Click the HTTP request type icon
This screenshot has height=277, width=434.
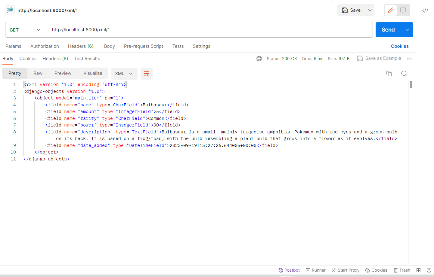(10, 10)
